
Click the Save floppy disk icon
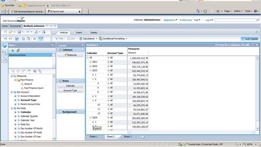click(x=19, y=32)
